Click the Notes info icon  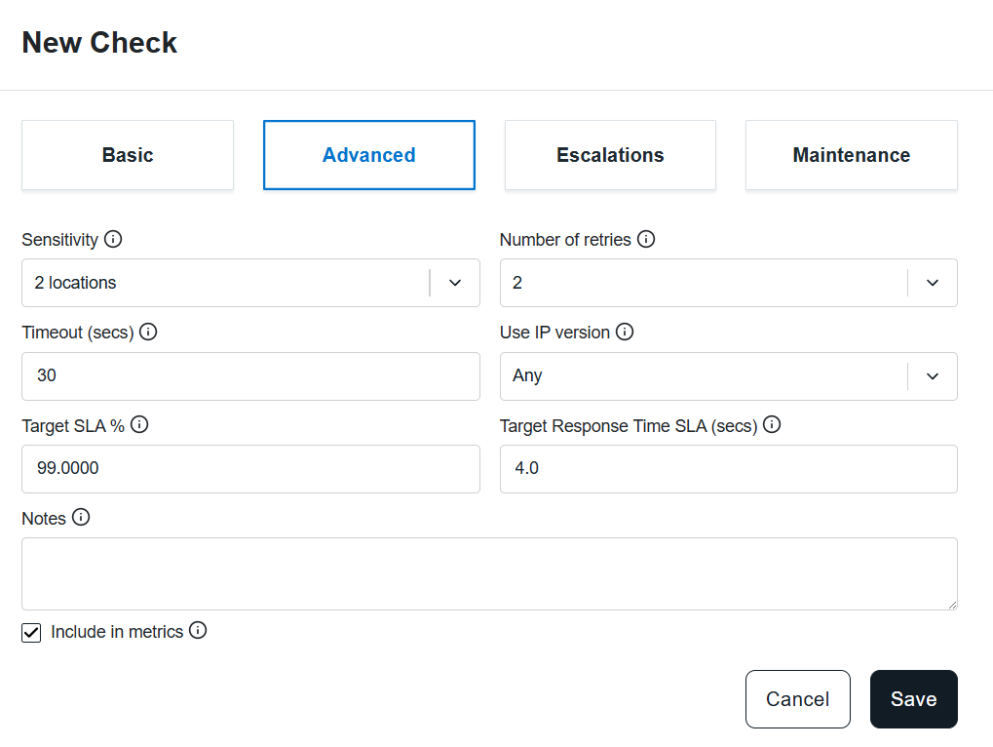[x=81, y=517]
